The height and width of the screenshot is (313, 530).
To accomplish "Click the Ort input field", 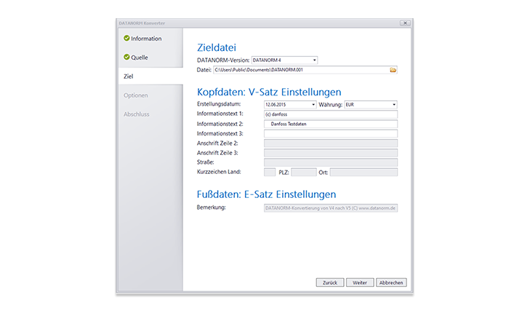I will 364,173.
